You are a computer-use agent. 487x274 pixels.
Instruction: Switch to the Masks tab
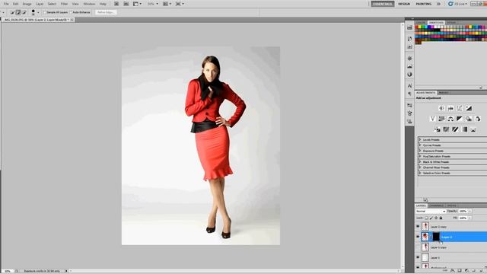tap(444, 93)
